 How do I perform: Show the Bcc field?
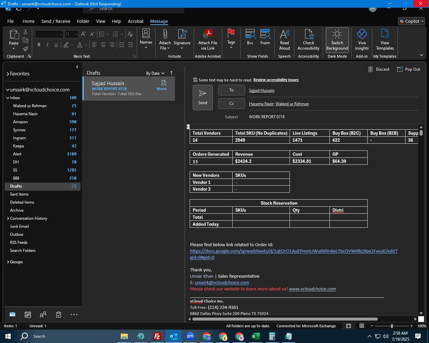pyautogui.click(x=250, y=38)
